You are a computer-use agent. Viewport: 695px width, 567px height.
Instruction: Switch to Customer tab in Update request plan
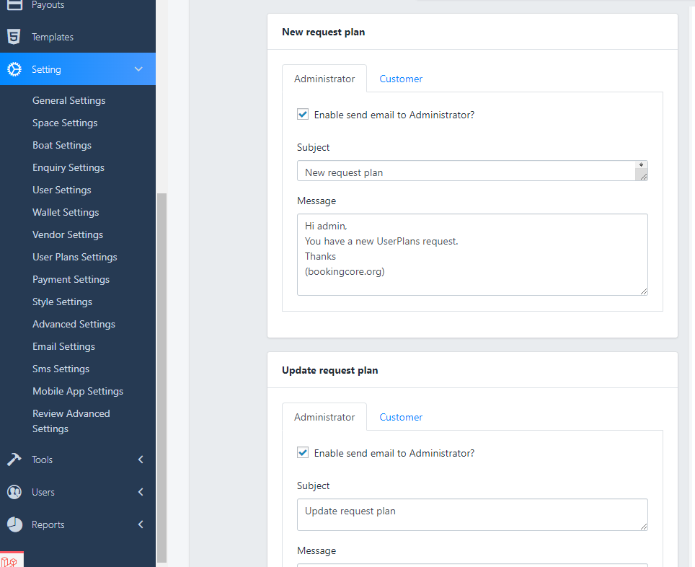(x=401, y=417)
